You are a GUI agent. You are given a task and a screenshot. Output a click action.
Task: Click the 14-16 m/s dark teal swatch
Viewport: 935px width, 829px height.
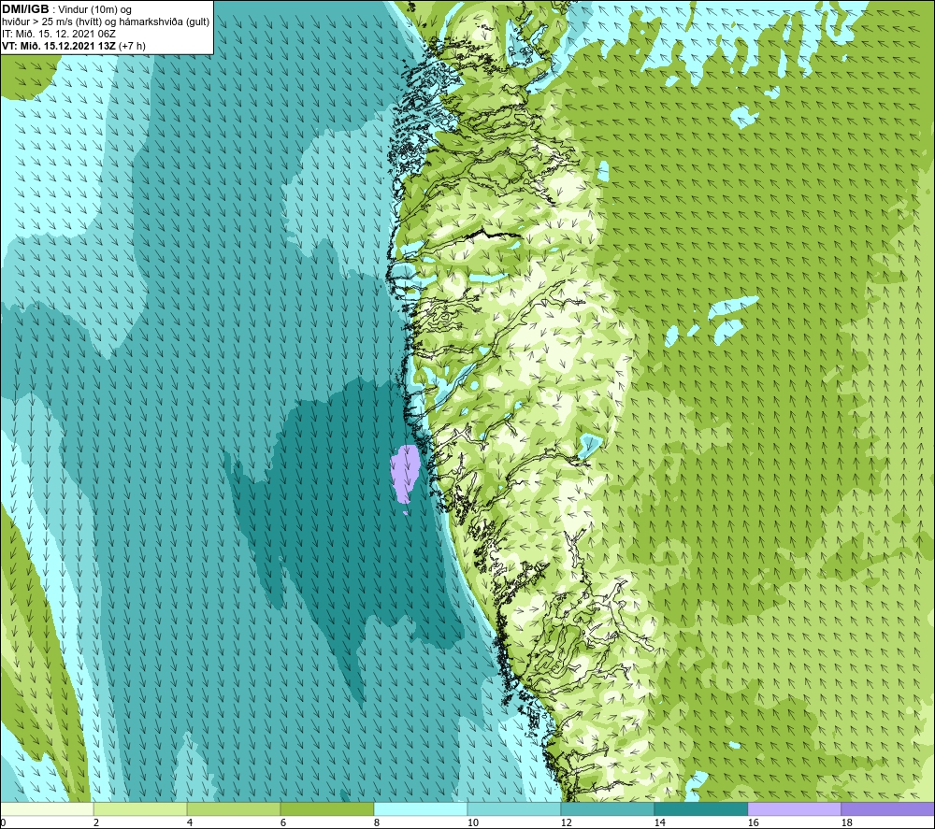click(x=700, y=808)
